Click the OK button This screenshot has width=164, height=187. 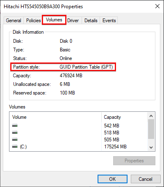[x=112, y=179]
